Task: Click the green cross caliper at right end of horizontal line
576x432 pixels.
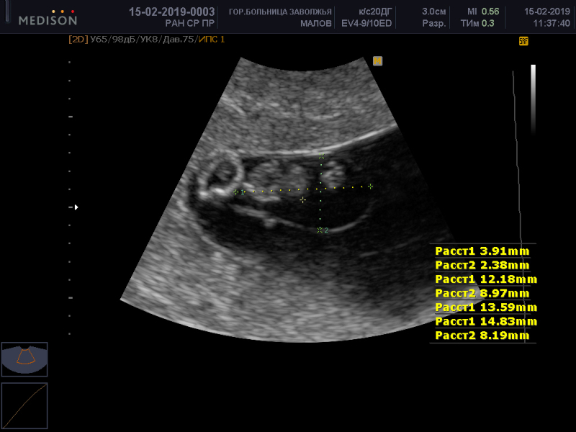Action: pos(370,186)
